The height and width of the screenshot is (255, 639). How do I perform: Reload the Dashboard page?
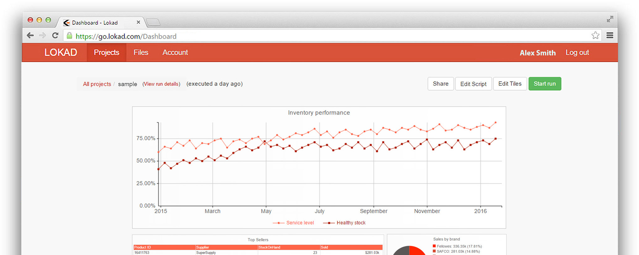[55, 35]
